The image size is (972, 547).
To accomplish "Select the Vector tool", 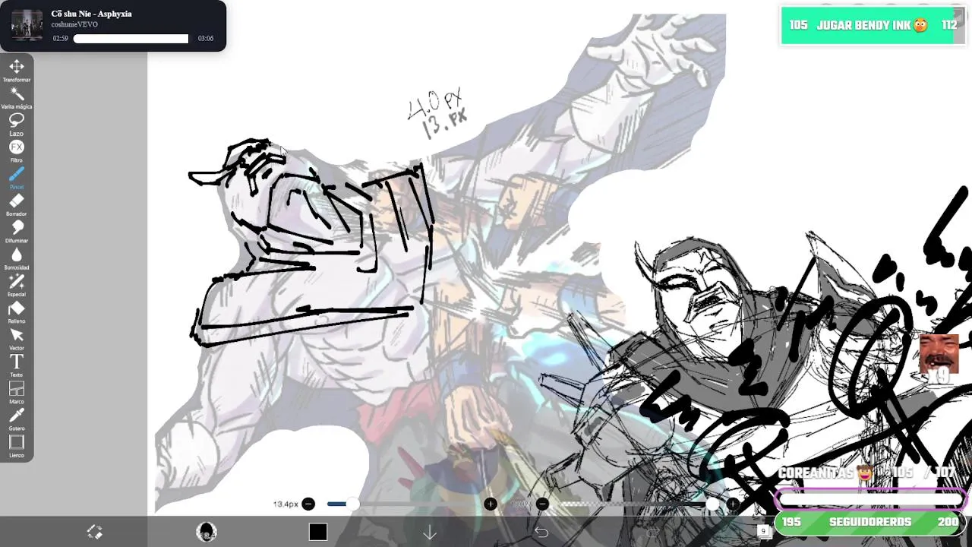I will pyautogui.click(x=17, y=339).
